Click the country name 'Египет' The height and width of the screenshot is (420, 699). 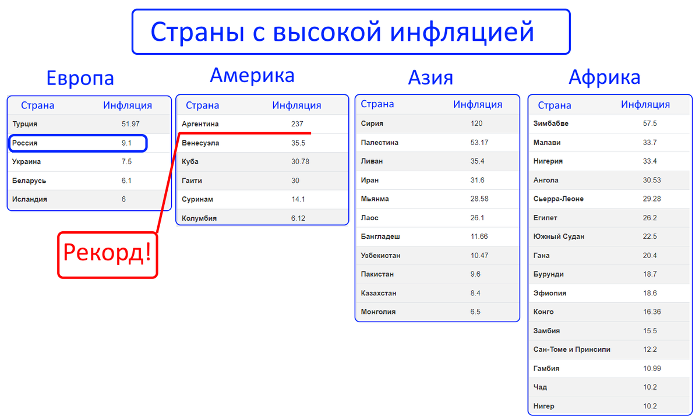pyautogui.click(x=545, y=218)
